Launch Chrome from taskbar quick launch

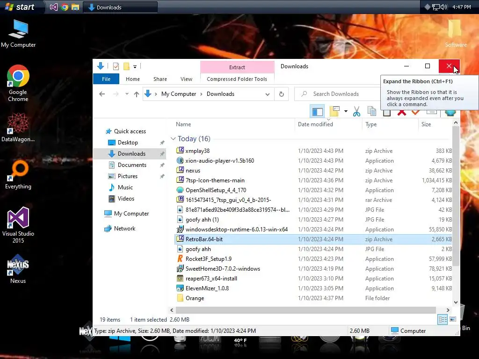coord(65,7)
